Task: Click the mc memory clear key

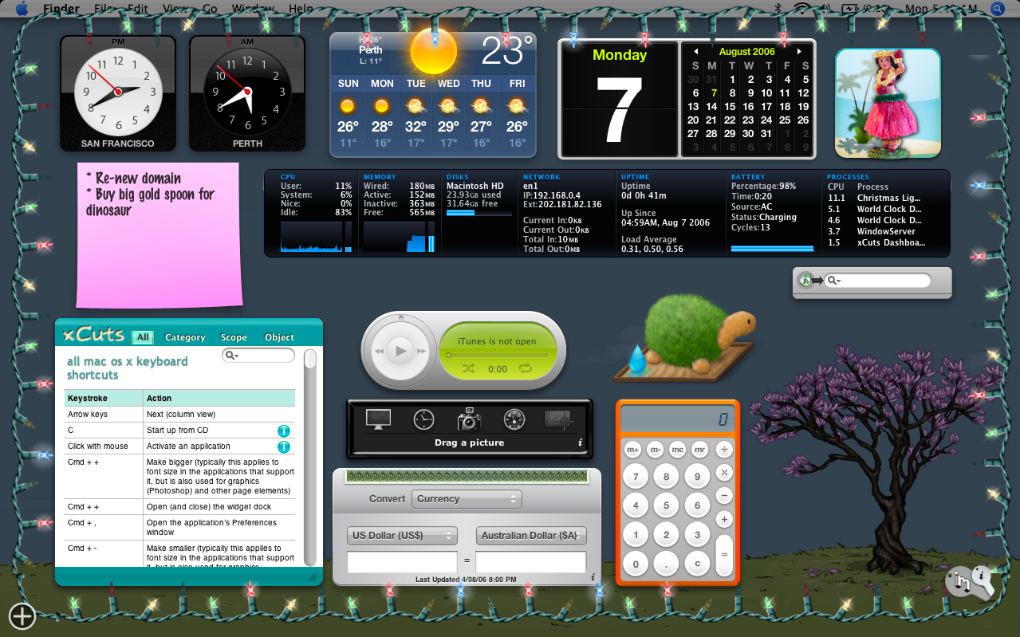Action: 678,450
